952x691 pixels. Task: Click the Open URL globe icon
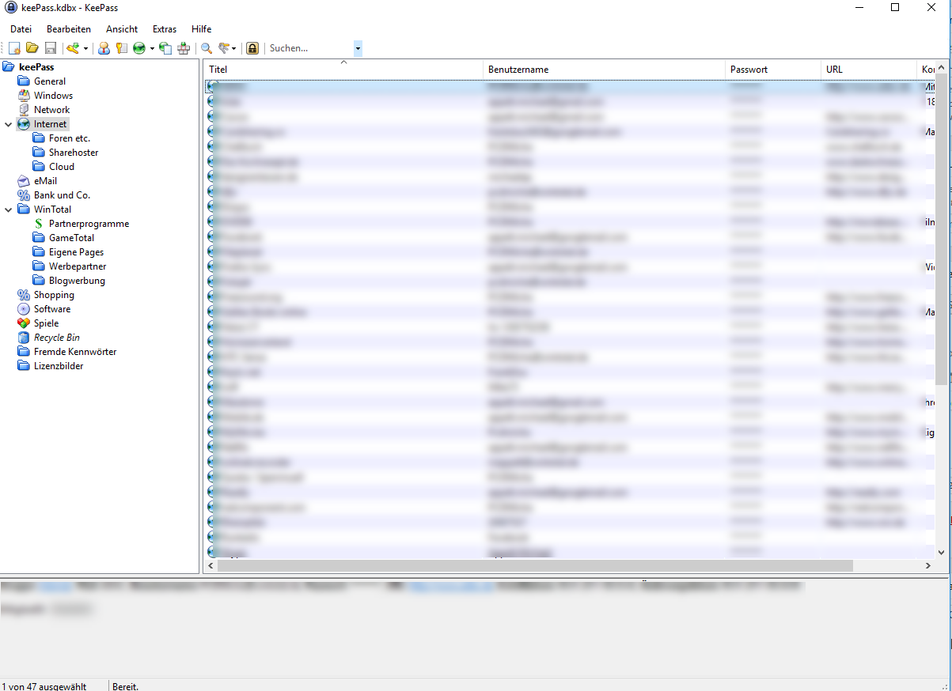pos(139,48)
